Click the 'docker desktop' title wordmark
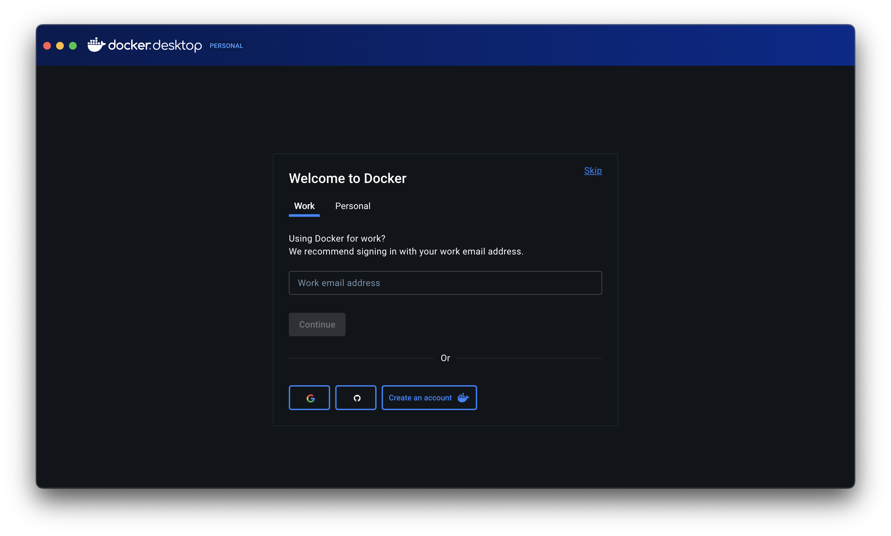The image size is (891, 536). [155, 45]
